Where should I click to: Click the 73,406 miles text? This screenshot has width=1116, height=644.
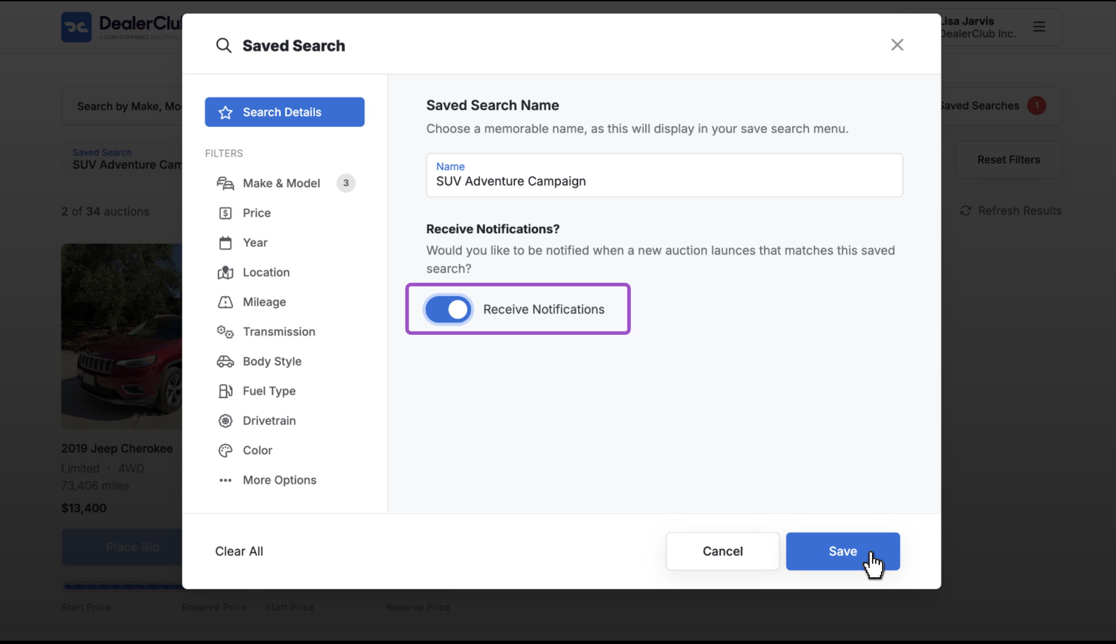click(x=95, y=486)
